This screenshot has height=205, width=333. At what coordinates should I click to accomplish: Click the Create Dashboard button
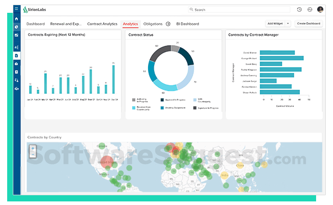pyautogui.click(x=308, y=24)
